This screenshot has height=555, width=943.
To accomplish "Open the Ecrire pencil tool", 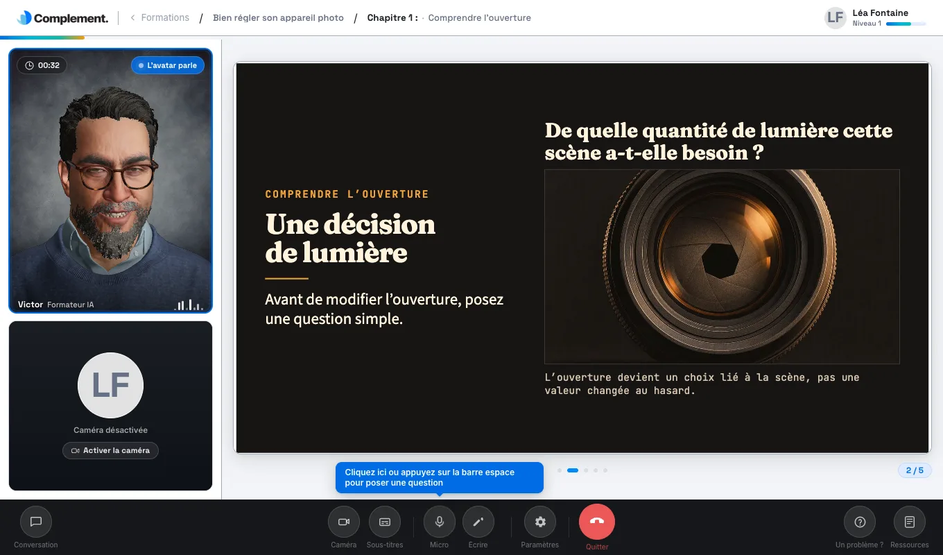I will [x=478, y=522].
